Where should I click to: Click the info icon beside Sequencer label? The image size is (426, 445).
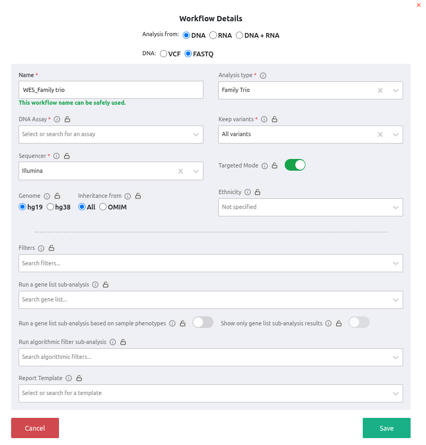(x=56, y=156)
